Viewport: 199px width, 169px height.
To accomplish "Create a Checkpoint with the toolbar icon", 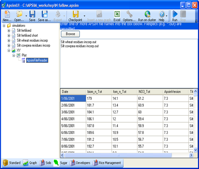I will coord(75,14).
